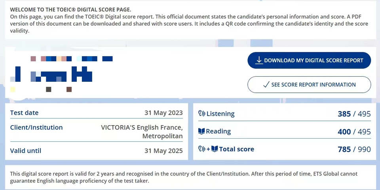Click the Listening score 385
The image size is (380, 190).
(x=344, y=114)
